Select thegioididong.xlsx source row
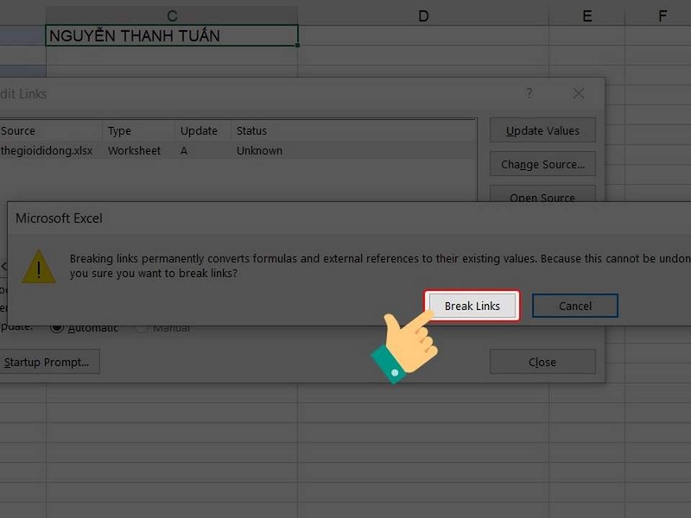 point(238,150)
